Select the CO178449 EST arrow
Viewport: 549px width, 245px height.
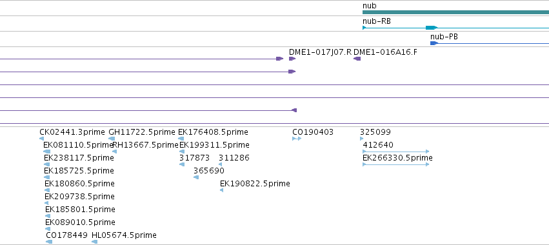tap(49, 242)
